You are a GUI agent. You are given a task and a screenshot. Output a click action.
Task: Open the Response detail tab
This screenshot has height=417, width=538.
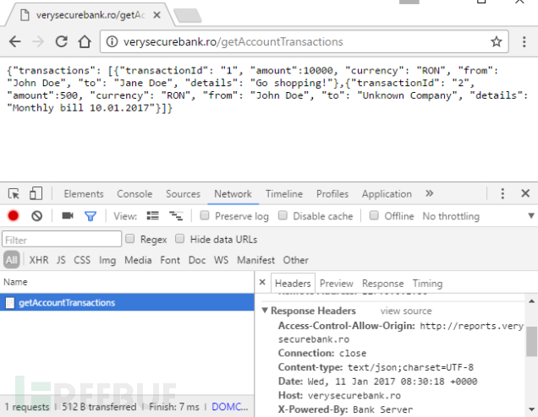pyautogui.click(x=382, y=284)
